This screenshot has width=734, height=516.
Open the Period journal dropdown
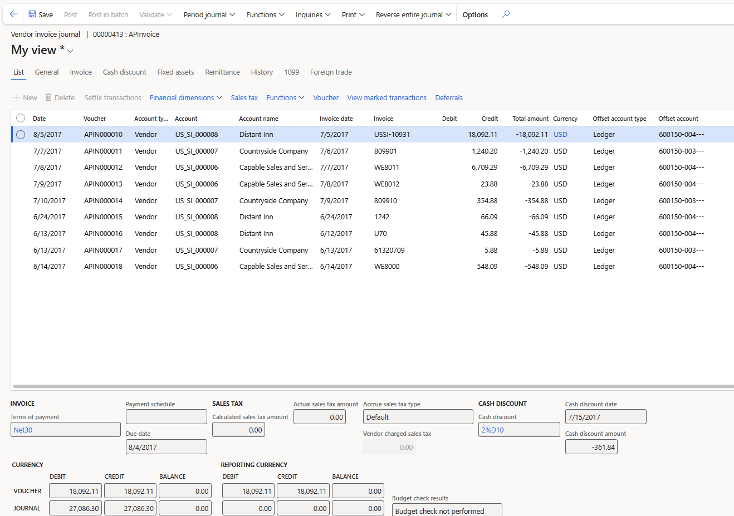(209, 14)
